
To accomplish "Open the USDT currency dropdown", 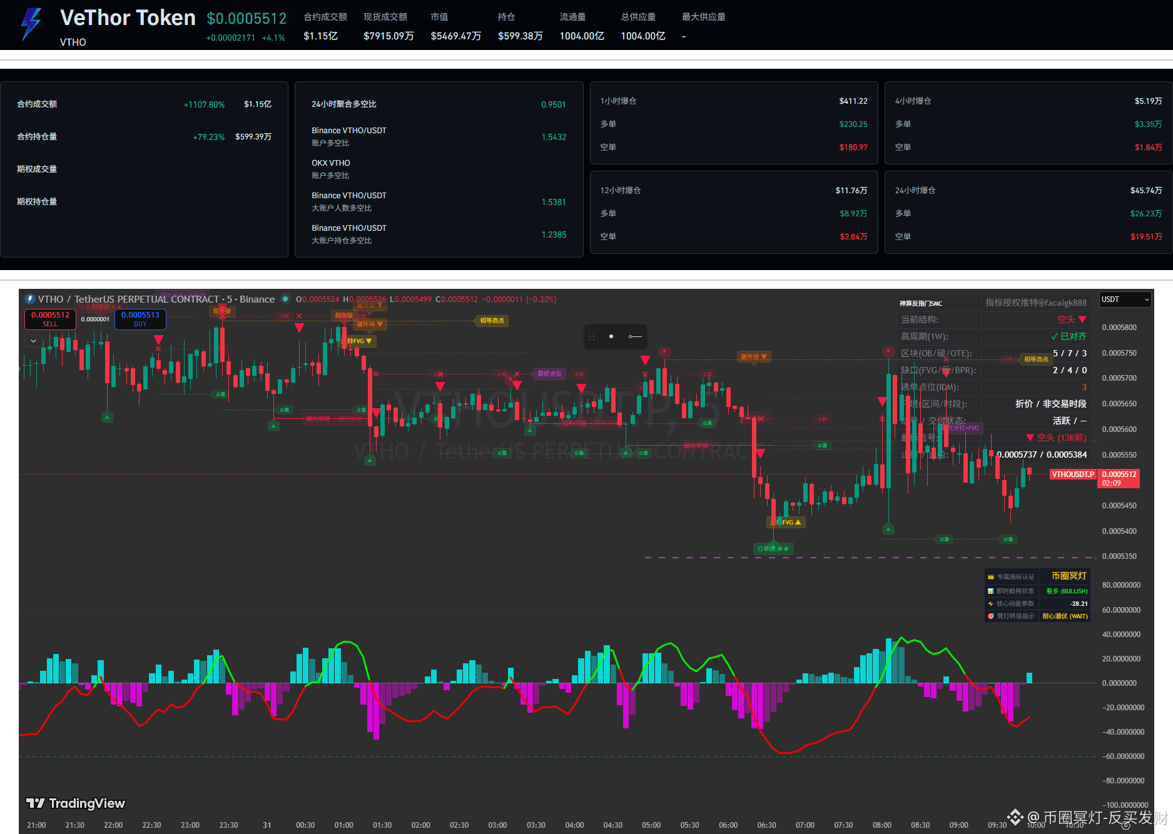I will point(1125,299).
